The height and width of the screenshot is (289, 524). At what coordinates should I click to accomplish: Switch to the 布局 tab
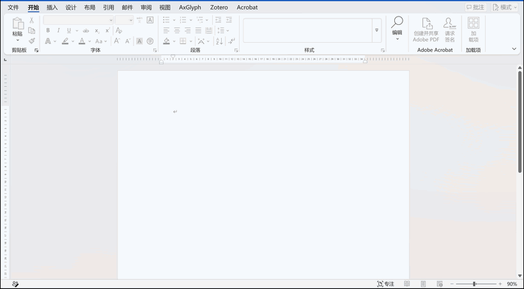tap(89, 8)
